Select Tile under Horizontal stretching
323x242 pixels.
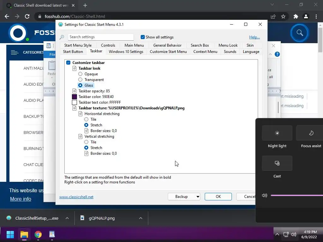[86, 119]
